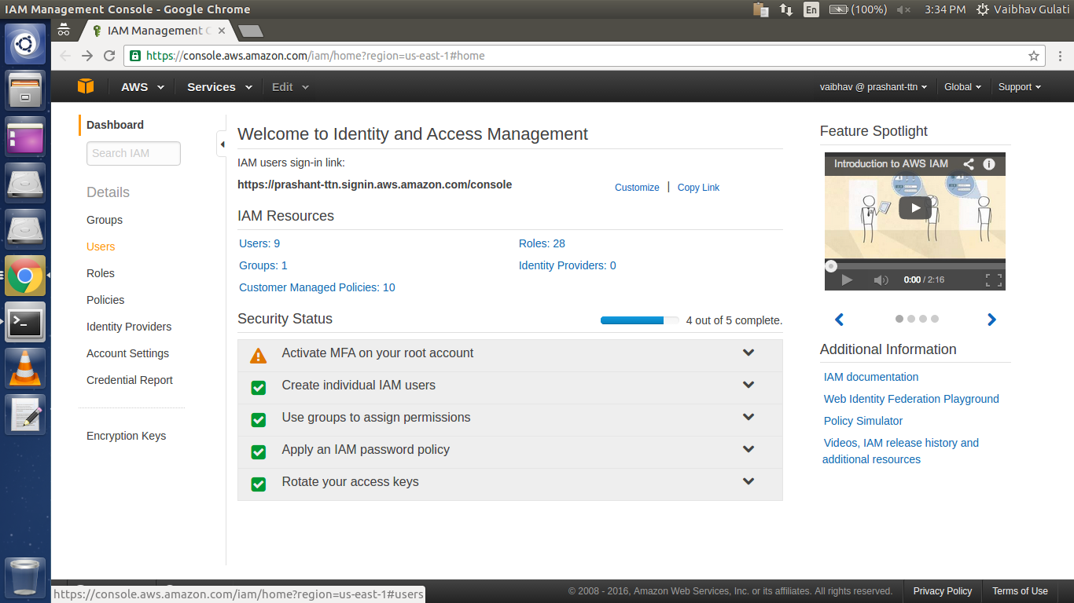Click the info icon on the video
The image size is (1074, 603).
click(x=989, y=164)
